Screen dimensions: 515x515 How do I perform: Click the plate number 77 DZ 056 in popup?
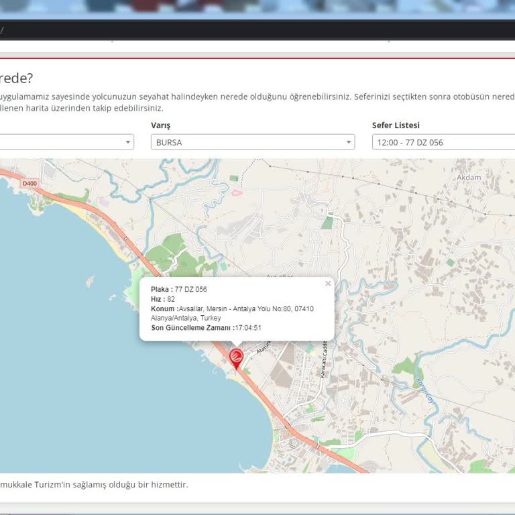tap(190, 289)
